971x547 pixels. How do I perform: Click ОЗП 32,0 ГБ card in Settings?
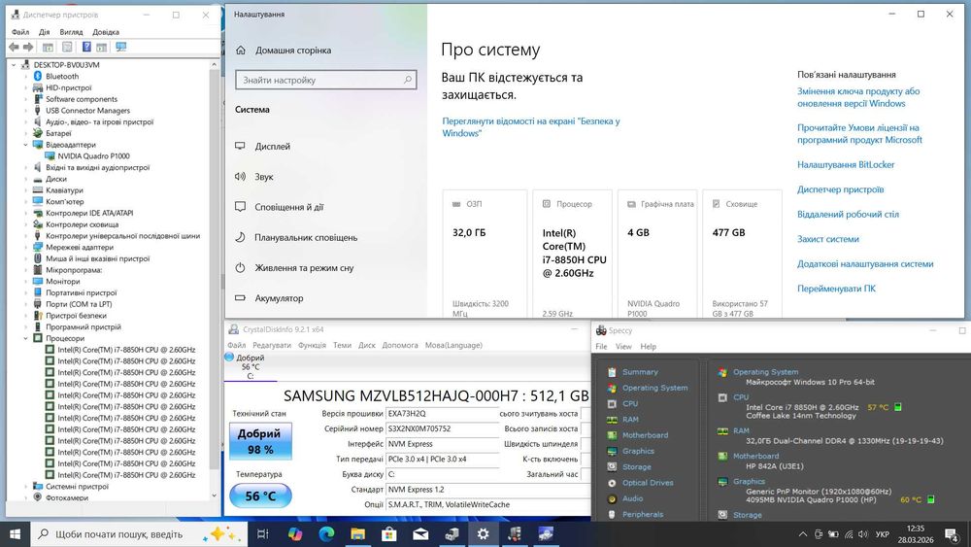click(485, 254)
